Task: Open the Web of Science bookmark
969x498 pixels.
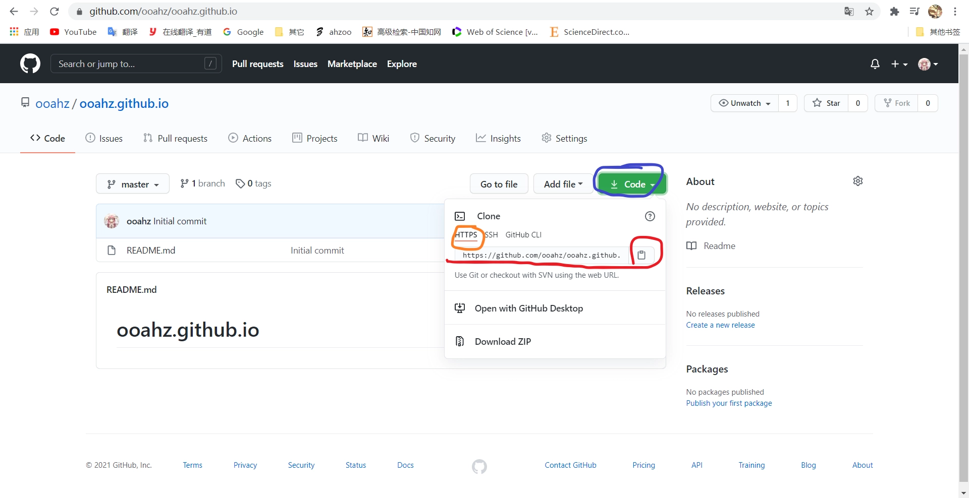Action: tap(495, 32)
